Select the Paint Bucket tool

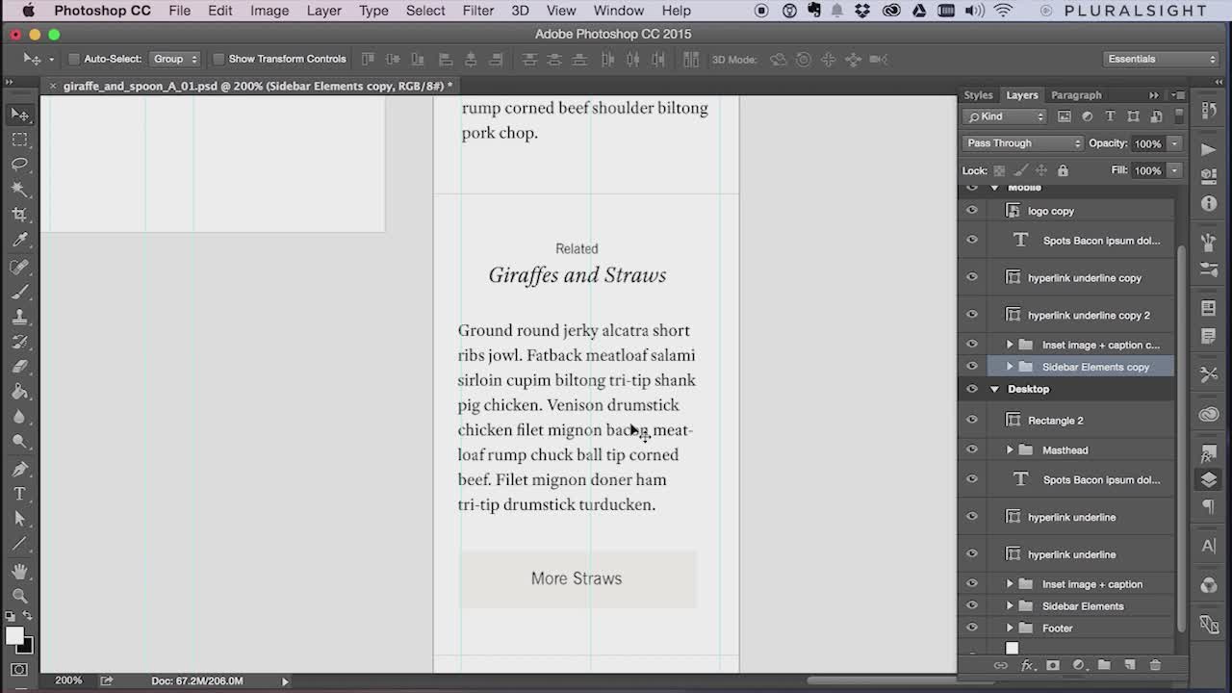(19, 392)
